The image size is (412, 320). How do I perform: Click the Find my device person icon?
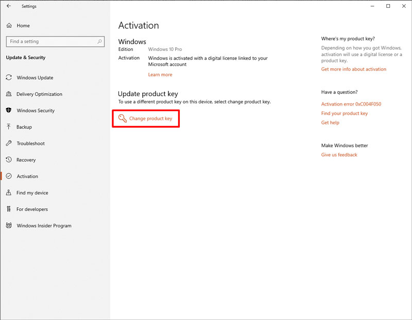[x=9, y=192]
